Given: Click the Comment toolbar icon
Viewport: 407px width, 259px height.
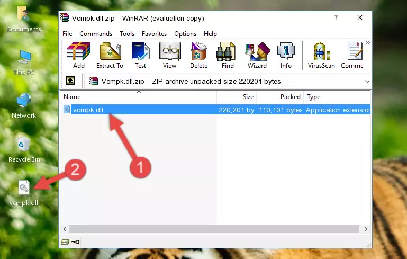Looking at the screenshot, I should tap(352, 55).
